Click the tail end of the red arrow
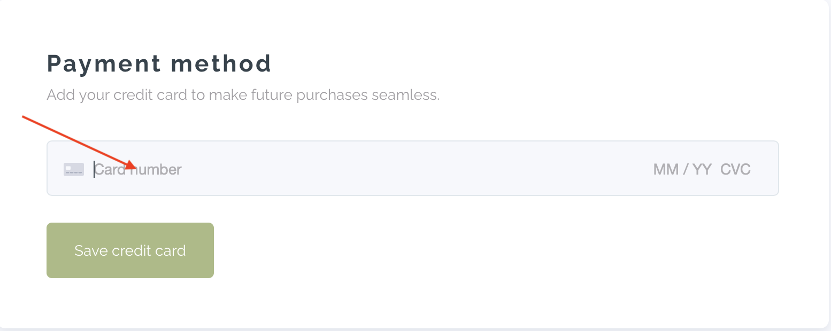This screenshot has width=831, height=331. (24, 116)
